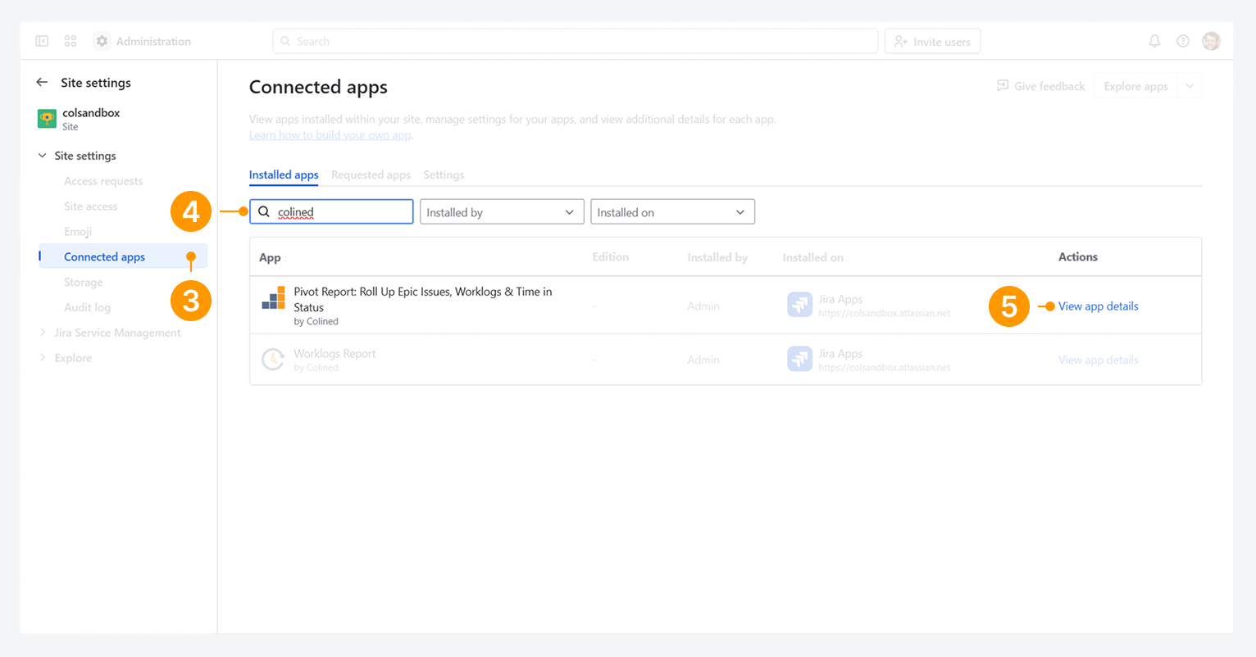Open the app switcher grid icon
The height and width of the screenshot is (657, 1256).
[x=71, y=41]
